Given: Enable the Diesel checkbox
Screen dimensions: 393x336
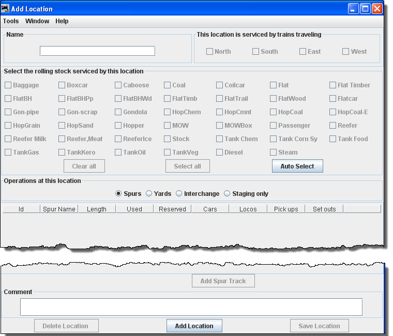Looking at the screenshot, I should (x=220, y=152).
